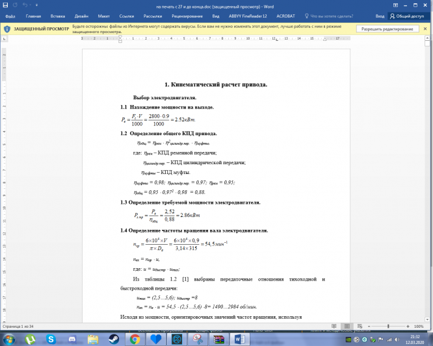Click the ЗАЩИЩЕННЫЙ ПРОСМОТР label

[x=42, y=29]
